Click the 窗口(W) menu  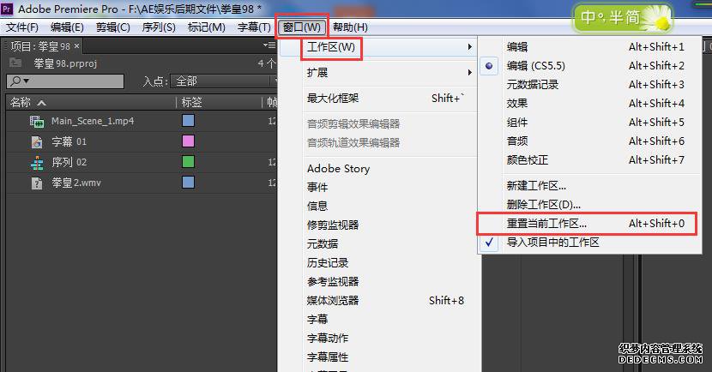[x=302, y=27]
